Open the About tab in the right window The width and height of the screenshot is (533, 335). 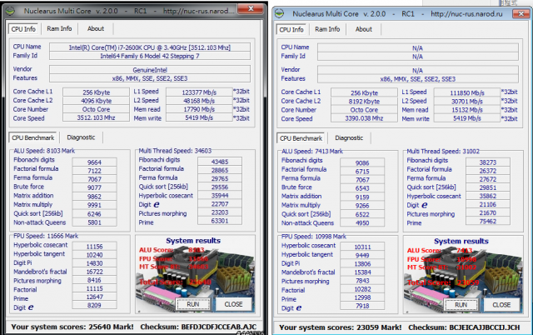click(364, 30)
